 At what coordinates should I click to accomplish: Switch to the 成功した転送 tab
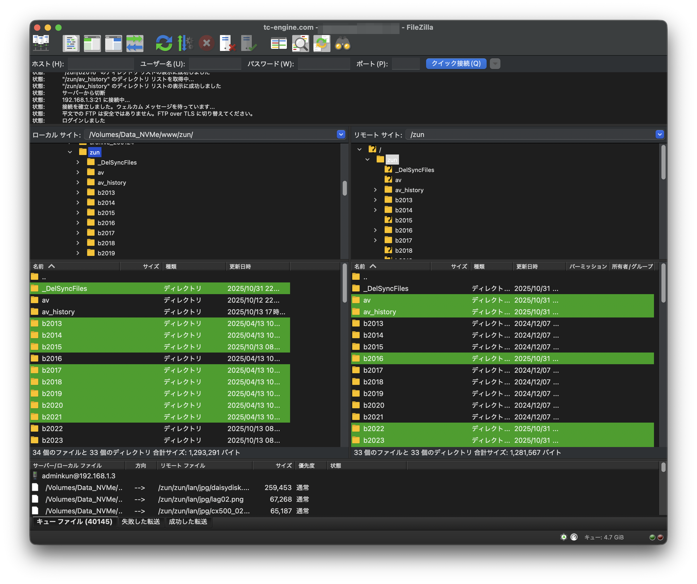pyautogui.click(x=188, y=522)
